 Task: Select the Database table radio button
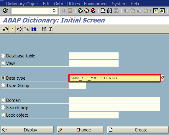3,56
